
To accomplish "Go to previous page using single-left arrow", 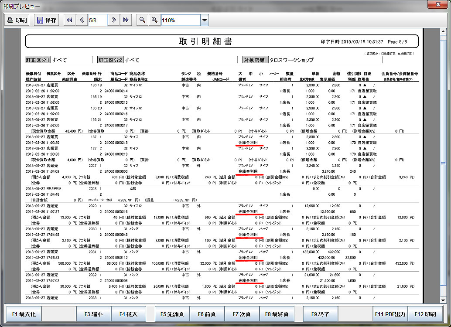I will pyautogui.click(x=82, y=20).
